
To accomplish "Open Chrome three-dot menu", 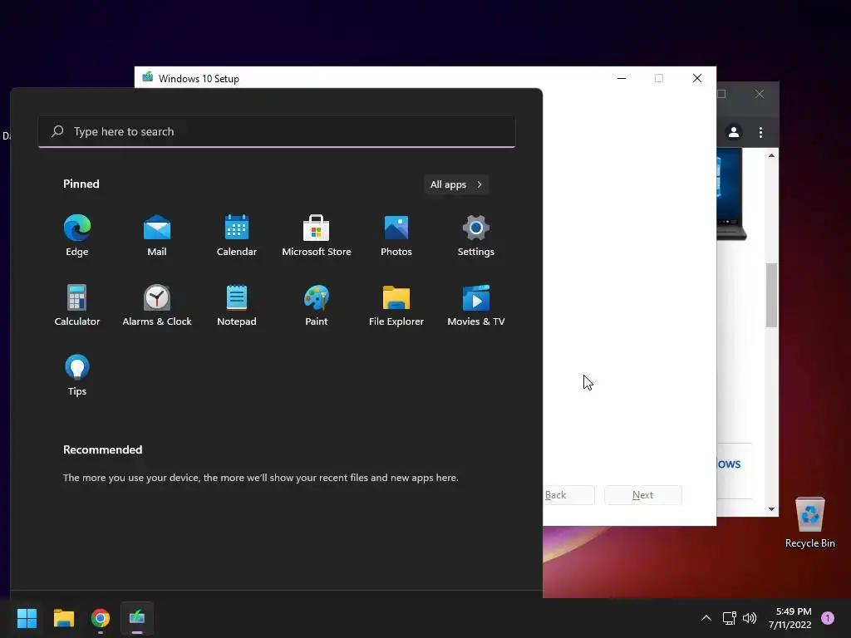I will (x=761, y=132).
